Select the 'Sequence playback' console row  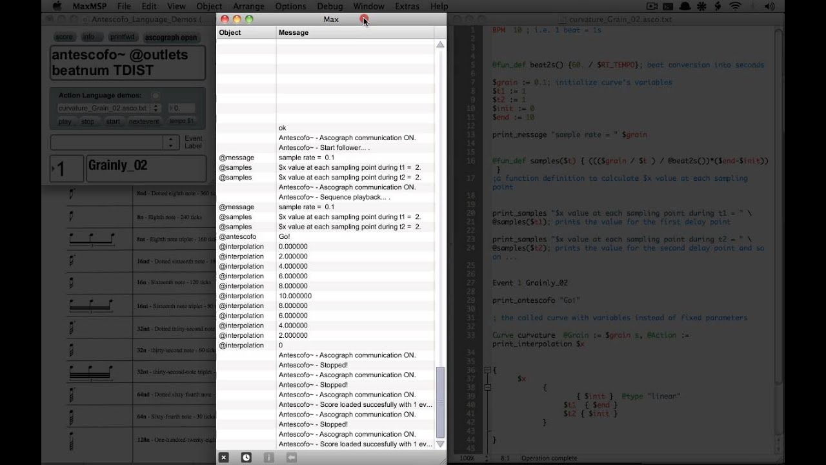[x=325, y=197]
